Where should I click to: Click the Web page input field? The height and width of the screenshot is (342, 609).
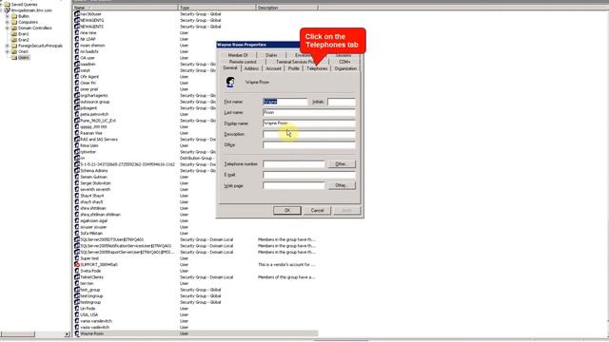click(x=294, y=185)
